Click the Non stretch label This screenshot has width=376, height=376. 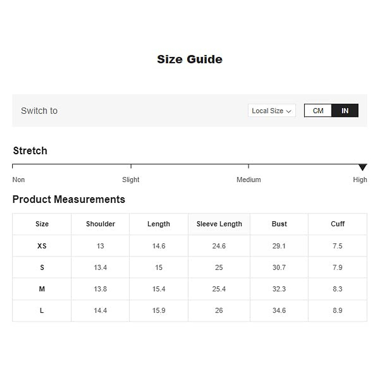[x=18, y=180]
